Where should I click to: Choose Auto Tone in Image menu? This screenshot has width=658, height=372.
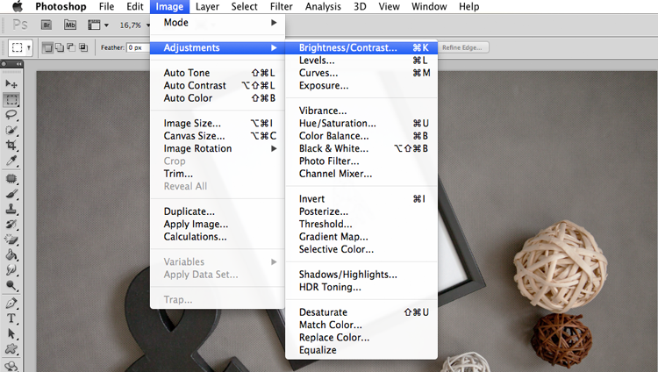point(218,73)
